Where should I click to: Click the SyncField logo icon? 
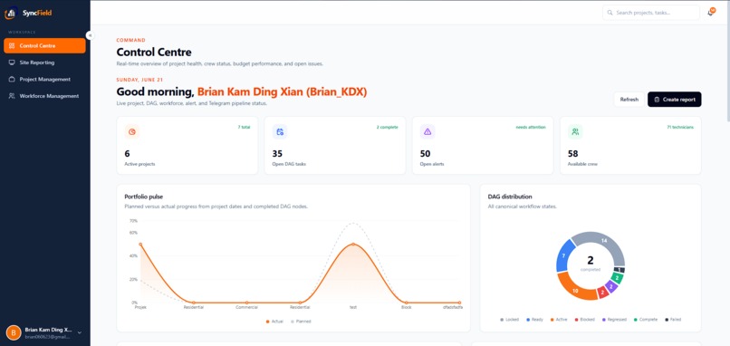[11, 13]
